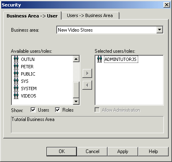
Task: Select OUTLN in available users list
Action: (x=28, y=59)
